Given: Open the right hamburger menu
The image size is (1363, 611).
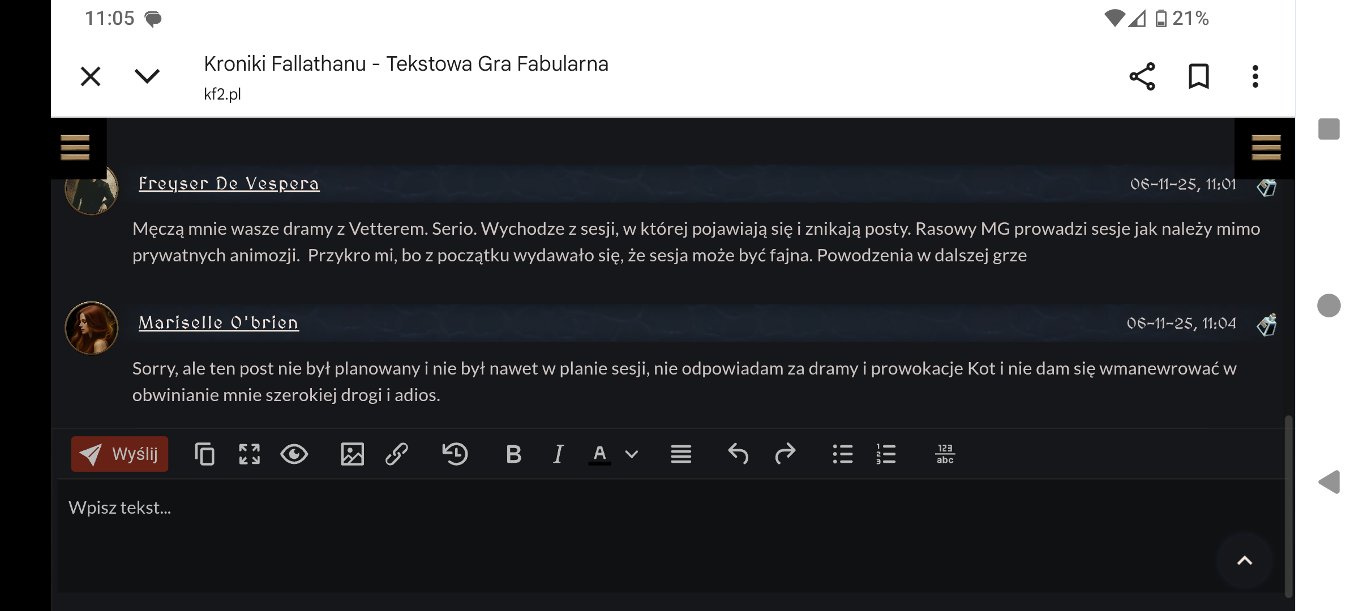Looking at the screenshot, I should coord(1266,148).
